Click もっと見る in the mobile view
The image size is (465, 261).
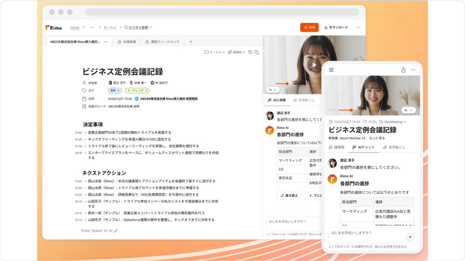(377, 138)
